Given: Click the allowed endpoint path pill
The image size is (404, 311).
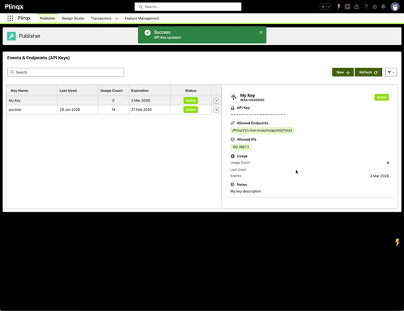Looking at the screenshot, I should [262, 131].
